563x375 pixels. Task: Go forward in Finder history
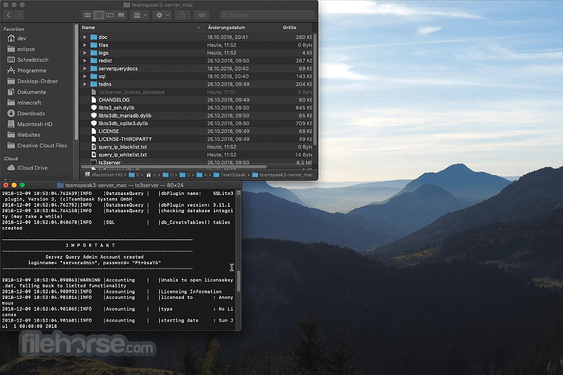tap(19, 15)
